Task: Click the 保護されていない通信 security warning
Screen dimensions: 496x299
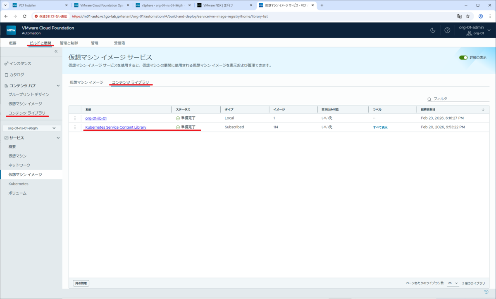Action: tap(50, 16)
